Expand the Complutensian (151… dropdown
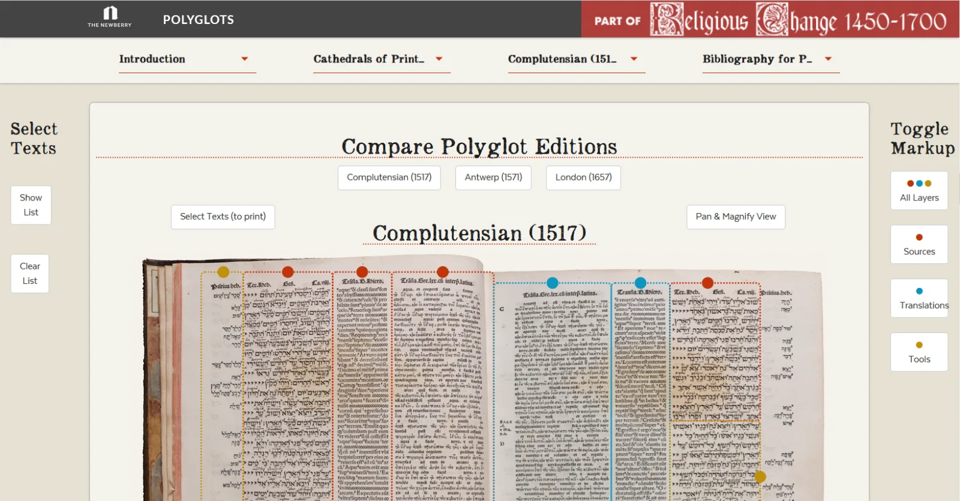Screen dimensions: 960x501 click(577, 59)
